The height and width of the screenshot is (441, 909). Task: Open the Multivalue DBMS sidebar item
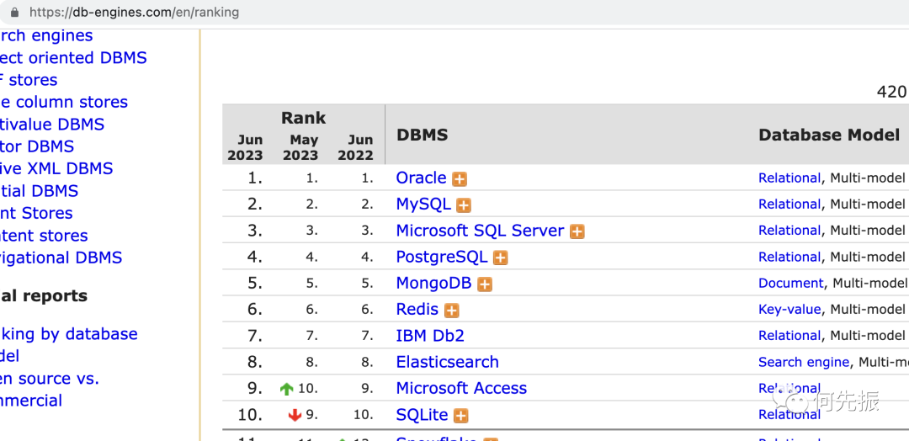52,125
